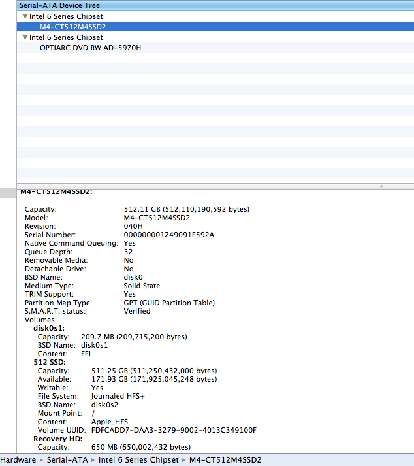
Task: Click the 512 SSD: volume heading
Action: [50, 362]
